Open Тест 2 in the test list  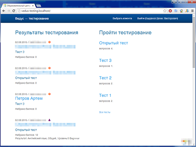[x=105, y=78]
